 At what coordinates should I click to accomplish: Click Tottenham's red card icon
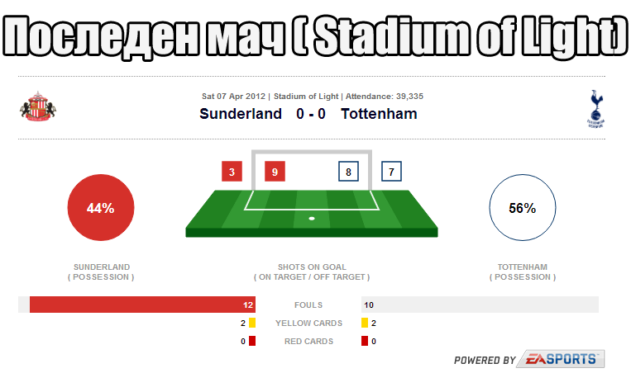[x=365, y=342]
